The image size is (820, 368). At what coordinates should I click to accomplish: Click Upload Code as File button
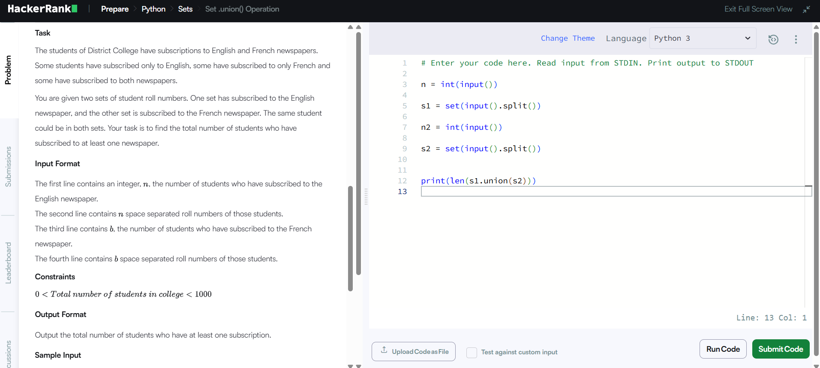coord(414,352)
